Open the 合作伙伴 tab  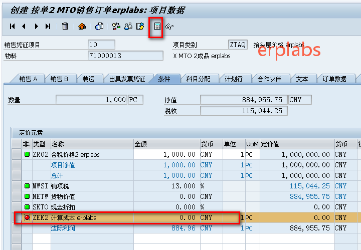point(269,79)
